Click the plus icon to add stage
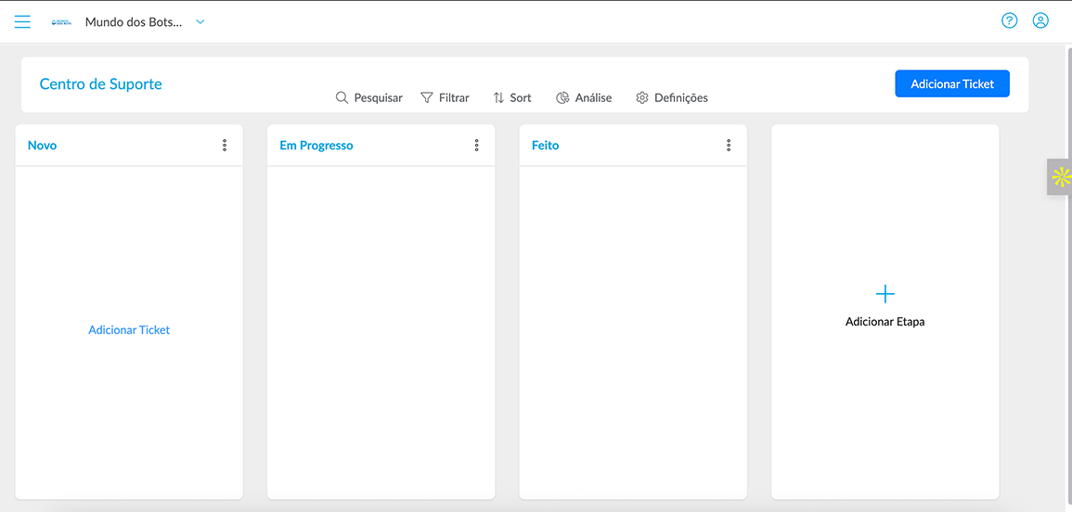The width and height of the screenshot is (1072, 512). click(x=885, y=295)
